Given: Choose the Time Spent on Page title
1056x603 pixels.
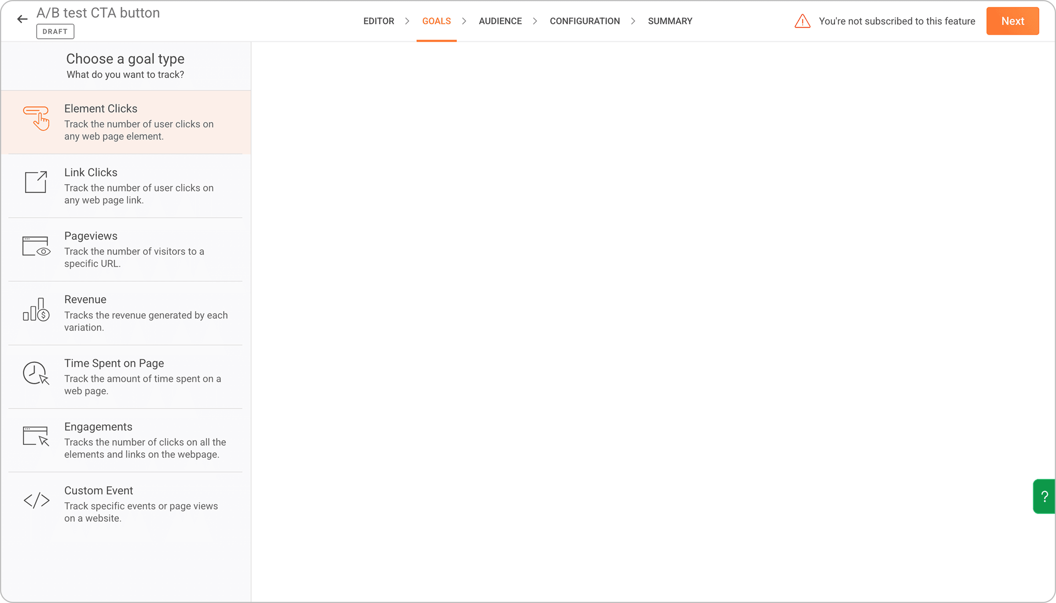Looking at the screenshot, I should 114,363.
